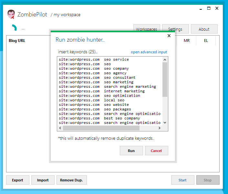The width and height of the screenshot is (228, 194).
Task: Click the 'seo company' keyword line
Action: point(94,68)
